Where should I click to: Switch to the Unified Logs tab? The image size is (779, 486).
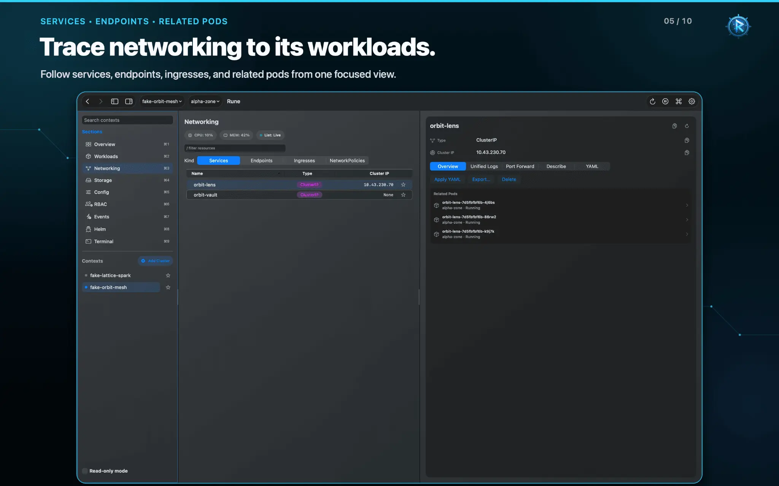point(484,166)
